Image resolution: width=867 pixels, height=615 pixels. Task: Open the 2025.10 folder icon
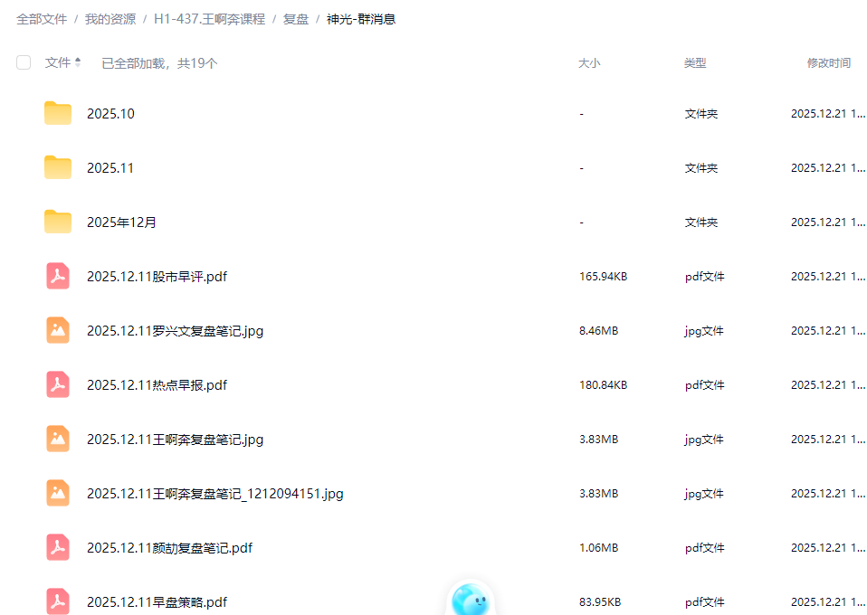[x=58, y=113]
